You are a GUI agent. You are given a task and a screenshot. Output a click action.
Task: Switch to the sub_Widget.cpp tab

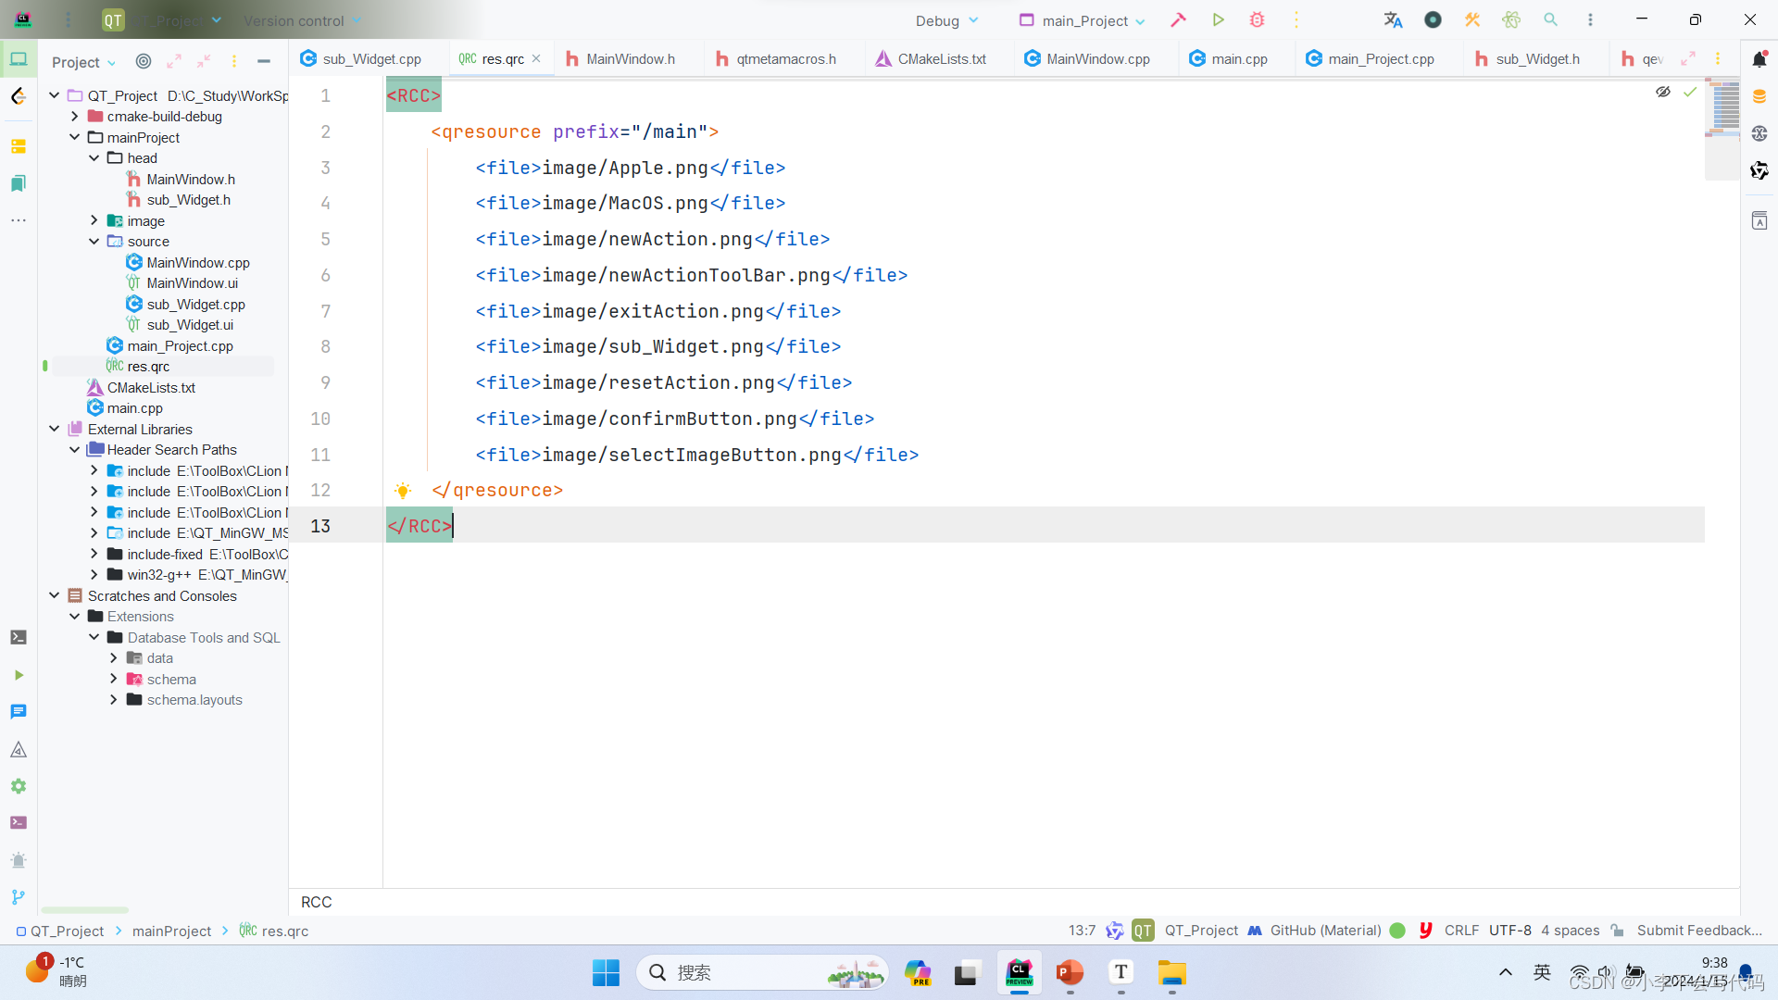361,59
